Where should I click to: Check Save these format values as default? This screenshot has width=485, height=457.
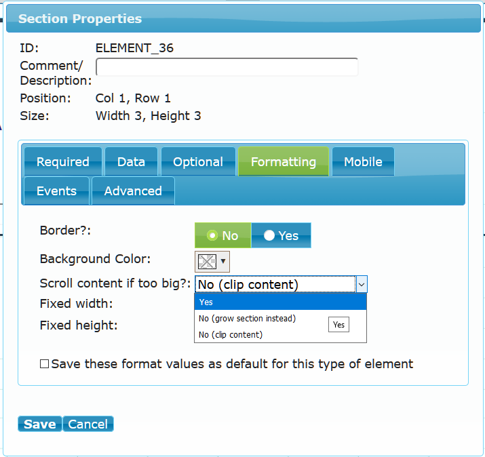point(44,364)
